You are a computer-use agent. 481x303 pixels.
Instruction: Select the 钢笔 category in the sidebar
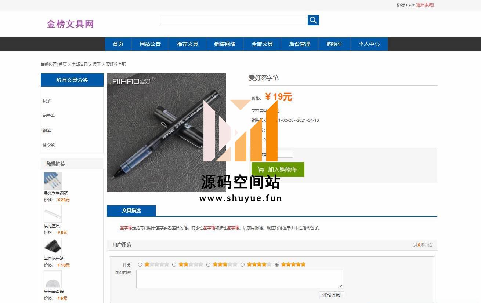[x=47, y=131]
